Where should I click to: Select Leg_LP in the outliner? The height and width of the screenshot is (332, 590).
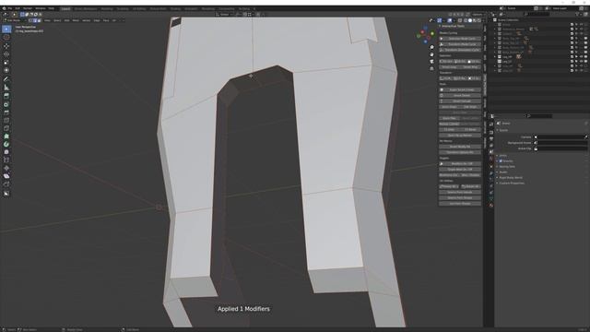(507, 62)
